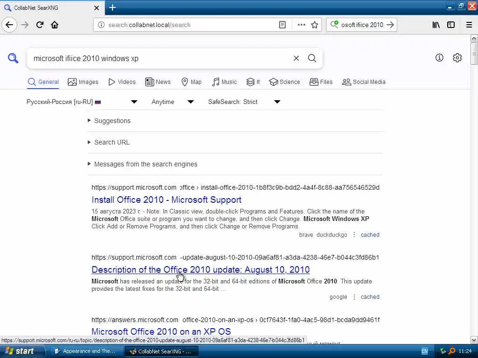Viewport: 478px width, 358px height.
Task: Toggle the sidebar icon in toolbar
Action: pyautogui.click(x=451, y=25)
